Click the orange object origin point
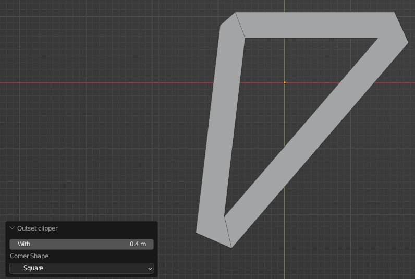 [285, 82]
